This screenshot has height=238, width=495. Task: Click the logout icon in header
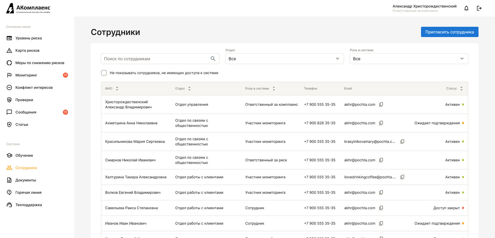click(479, 8)
